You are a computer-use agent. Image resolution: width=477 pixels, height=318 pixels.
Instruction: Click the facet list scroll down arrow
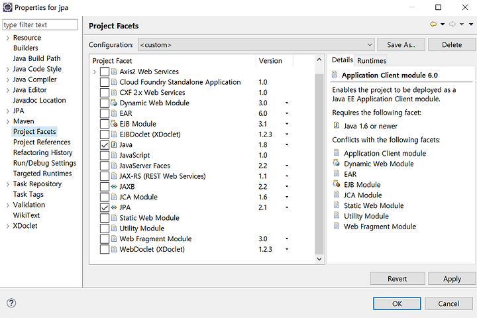[x=319, y=259]
